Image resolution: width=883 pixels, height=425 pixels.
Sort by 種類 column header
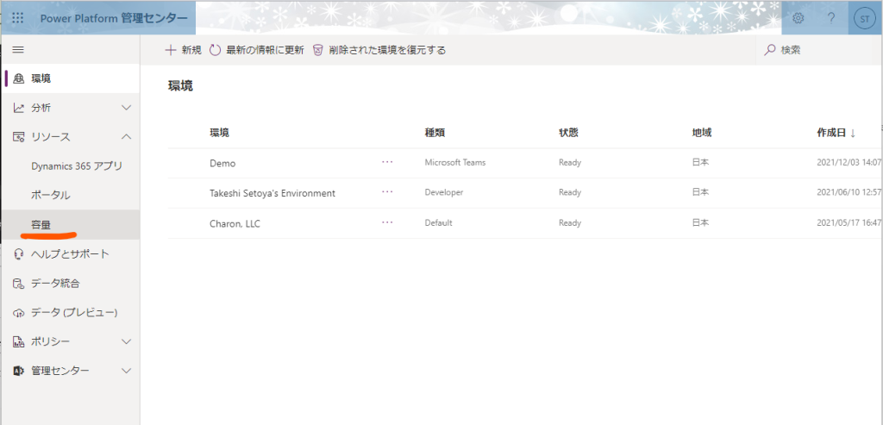click(x=435, y=133)
